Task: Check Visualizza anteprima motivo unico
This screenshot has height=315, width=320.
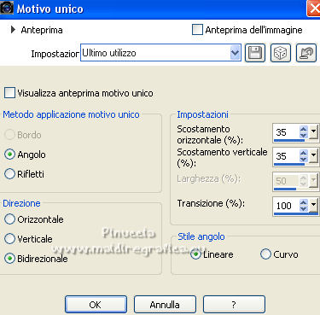Action: (9, 93)
